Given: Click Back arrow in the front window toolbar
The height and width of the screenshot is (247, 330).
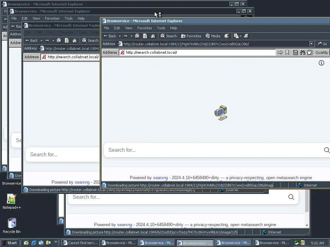Looking at the screenshot, I should [x=110, y=36].
